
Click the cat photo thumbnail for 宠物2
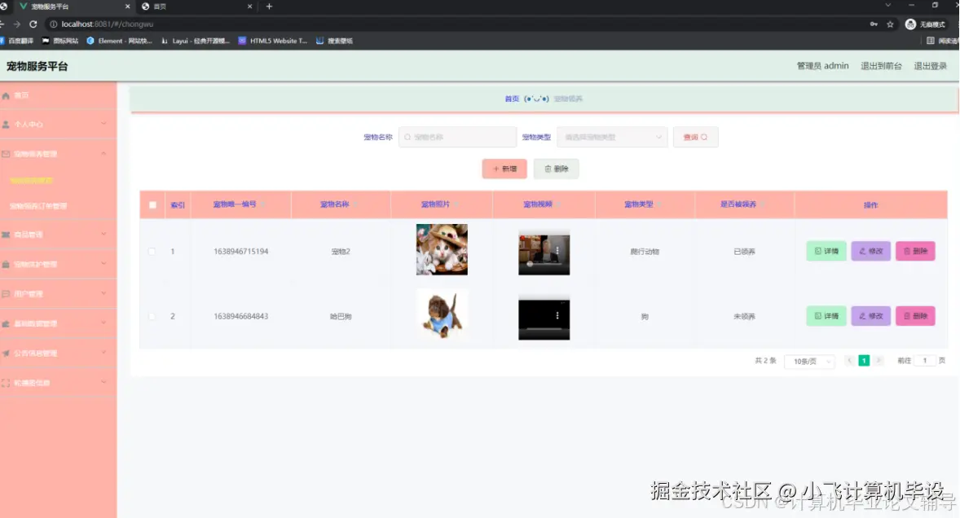click(441, 251)
